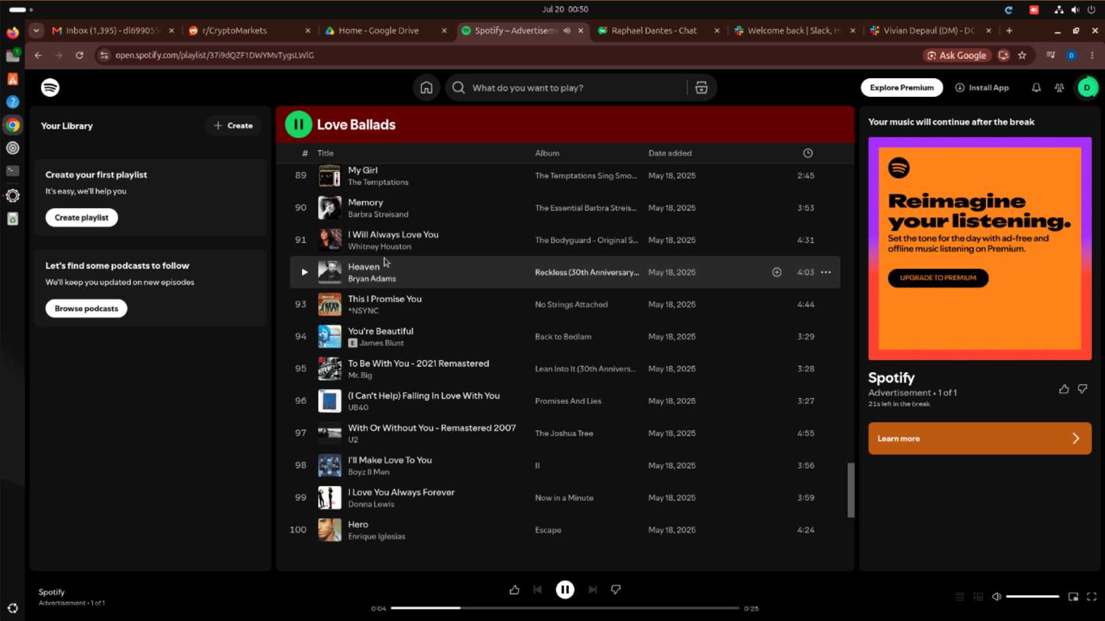The height and width of the screenshot is (621, 1105).
Task: Sort by the duration clock column header
Action: tap(808, 153)
